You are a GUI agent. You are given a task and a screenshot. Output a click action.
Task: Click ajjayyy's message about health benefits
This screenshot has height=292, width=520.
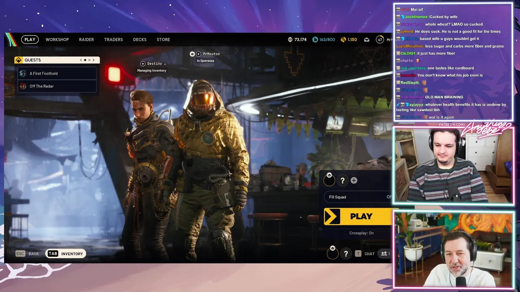tap(451, 107)
